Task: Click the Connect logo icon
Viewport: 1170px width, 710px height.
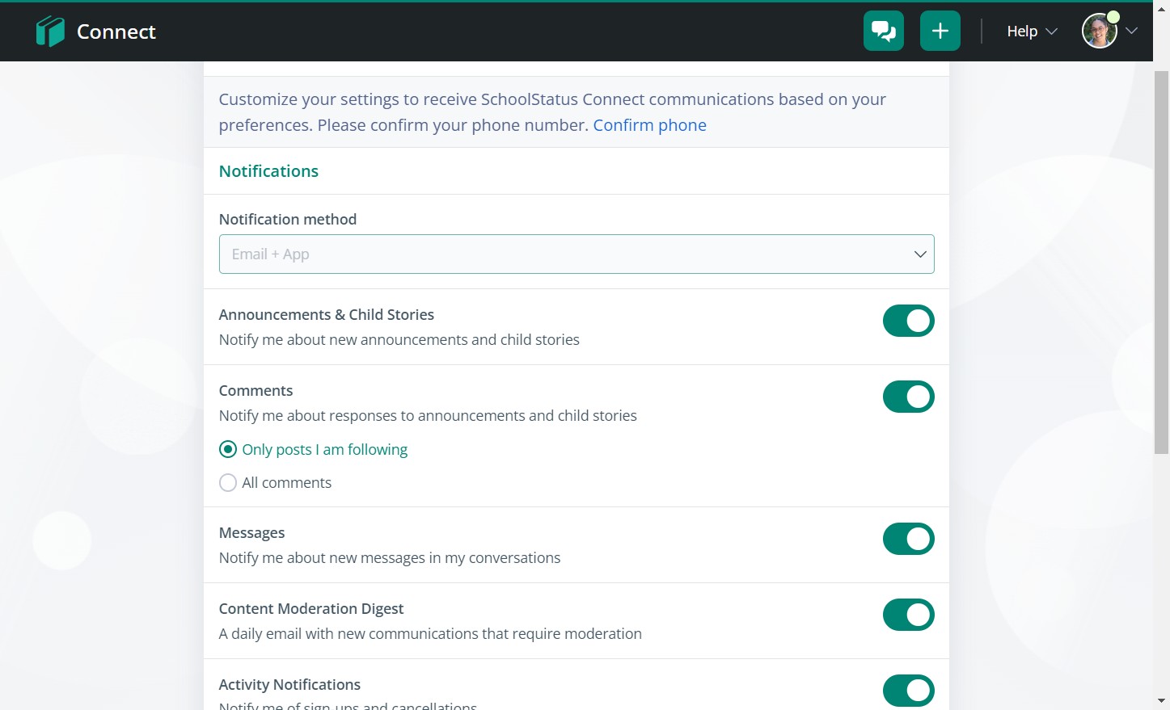Action: (x=50, y=32)
